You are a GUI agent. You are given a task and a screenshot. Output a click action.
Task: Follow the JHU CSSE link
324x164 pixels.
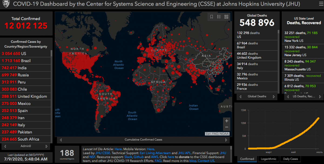103,153
